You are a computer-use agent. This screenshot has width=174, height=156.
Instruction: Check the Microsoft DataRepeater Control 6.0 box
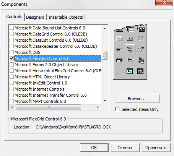[12, 46]
